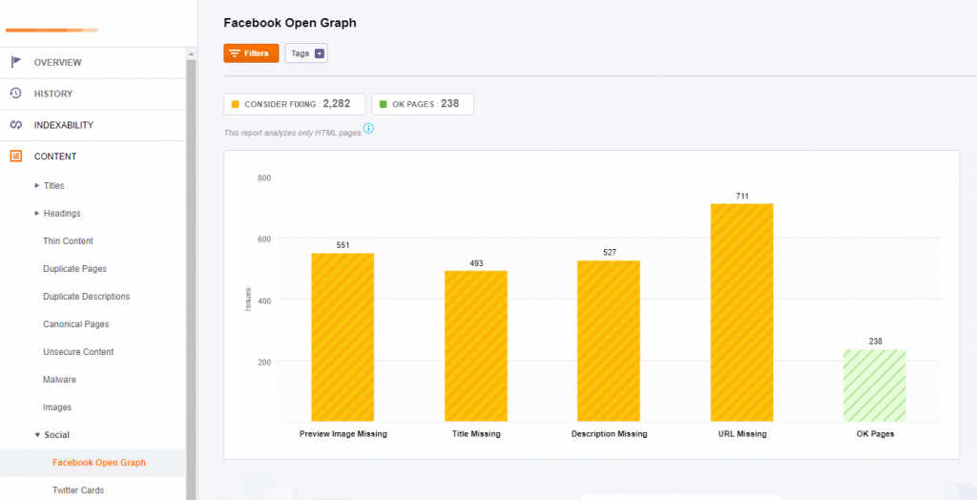This screenshot has height=500, width=977.
Task: Click the info icon beside HTML pages note
Action: pos(368,129)
